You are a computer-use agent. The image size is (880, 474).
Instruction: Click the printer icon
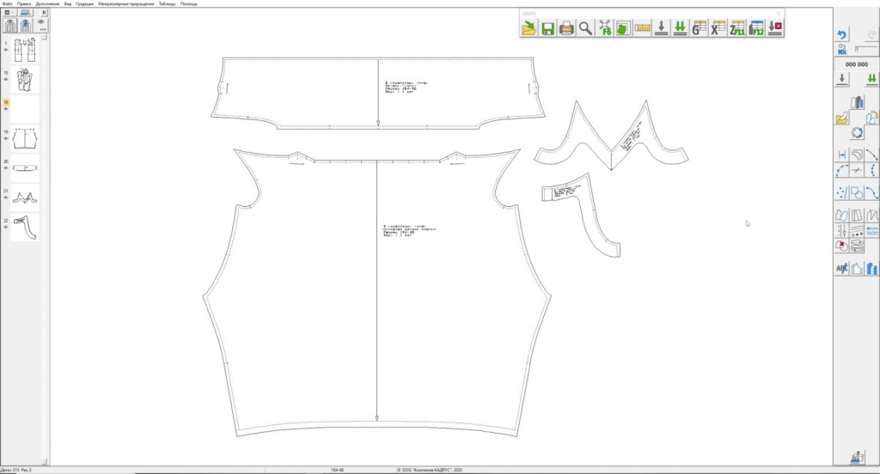click(x=566, y=28)
